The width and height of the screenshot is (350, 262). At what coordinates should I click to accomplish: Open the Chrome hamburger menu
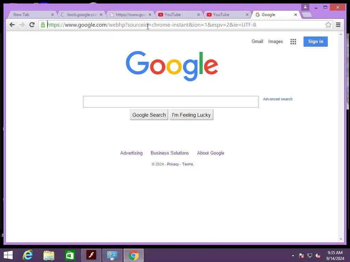tap(338, 25)
